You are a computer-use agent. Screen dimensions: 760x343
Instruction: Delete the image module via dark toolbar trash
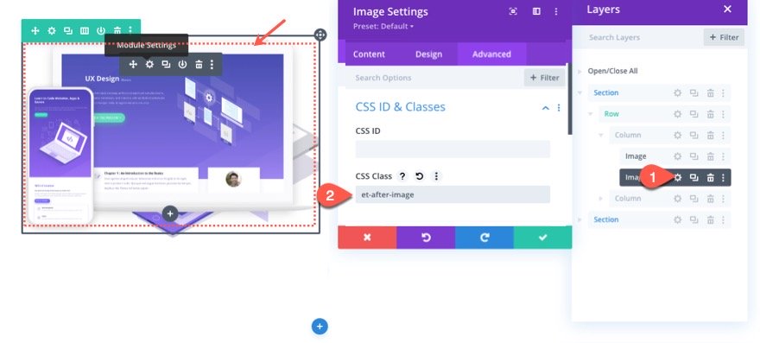pyautogui.click(x=199, y=64)
